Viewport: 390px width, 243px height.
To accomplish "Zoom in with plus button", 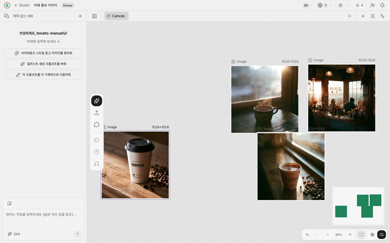I will pos(350,235).
